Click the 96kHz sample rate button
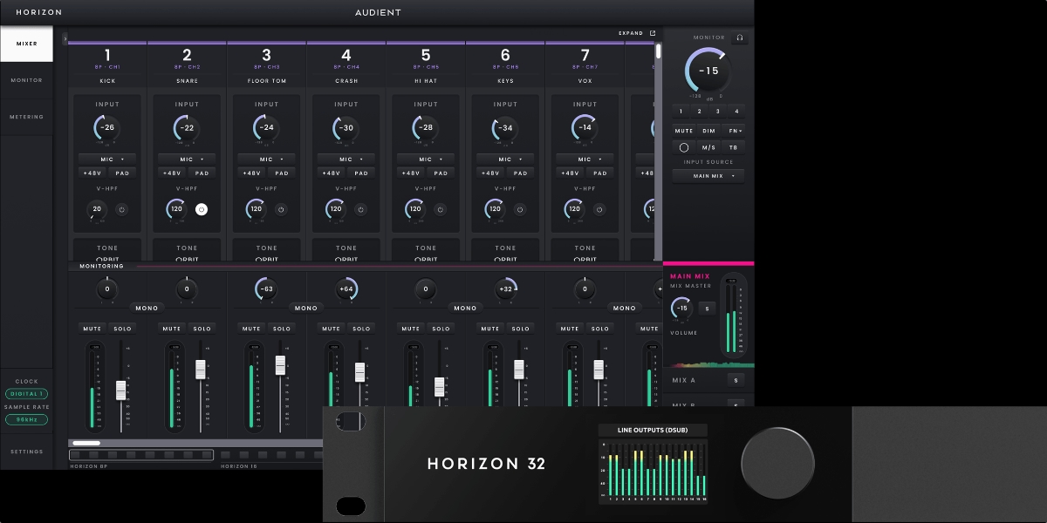1047x523 pixels. pyautogui.click(x=26, y=419)
